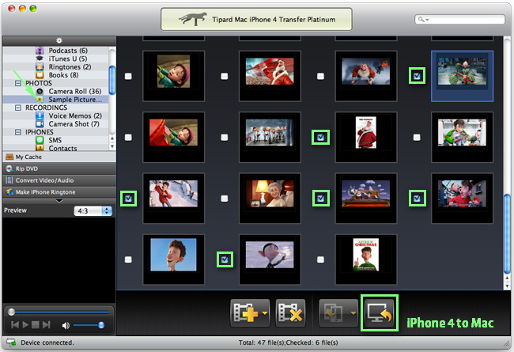Check the girl close-up photo checkbox
Screen dimensions: 514x352
click(x=128, y=76)
